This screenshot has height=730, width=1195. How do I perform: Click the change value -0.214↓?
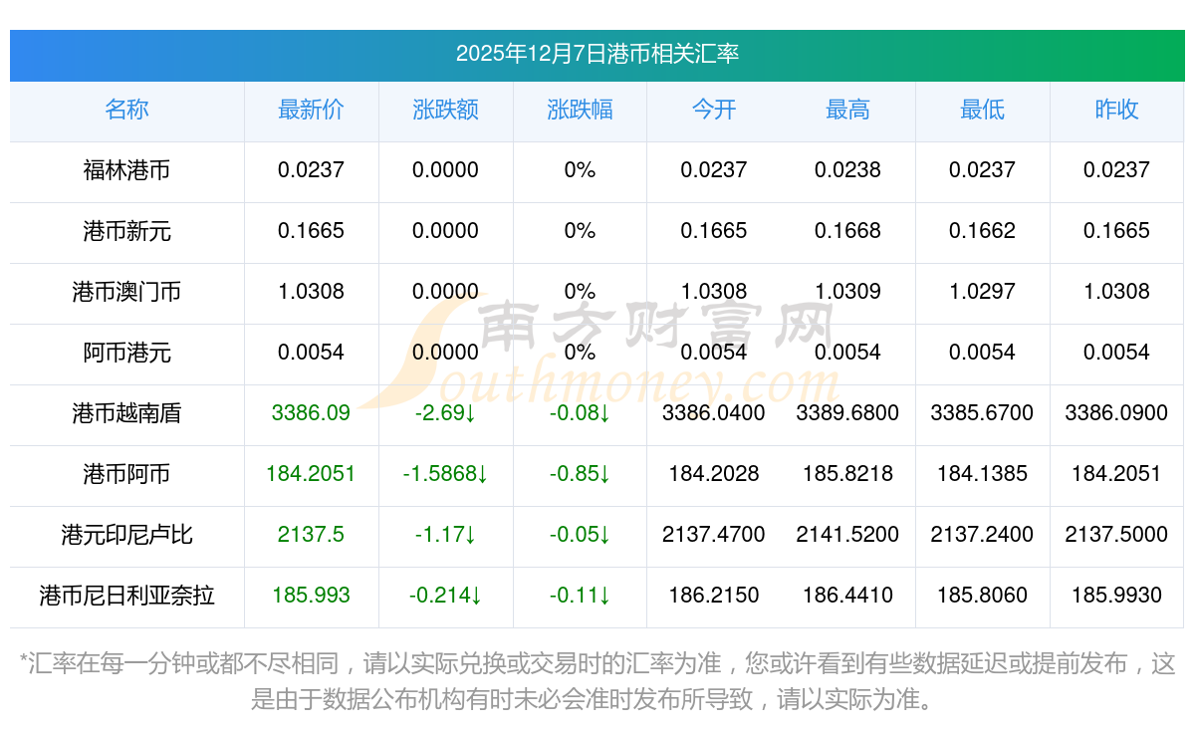445,596
